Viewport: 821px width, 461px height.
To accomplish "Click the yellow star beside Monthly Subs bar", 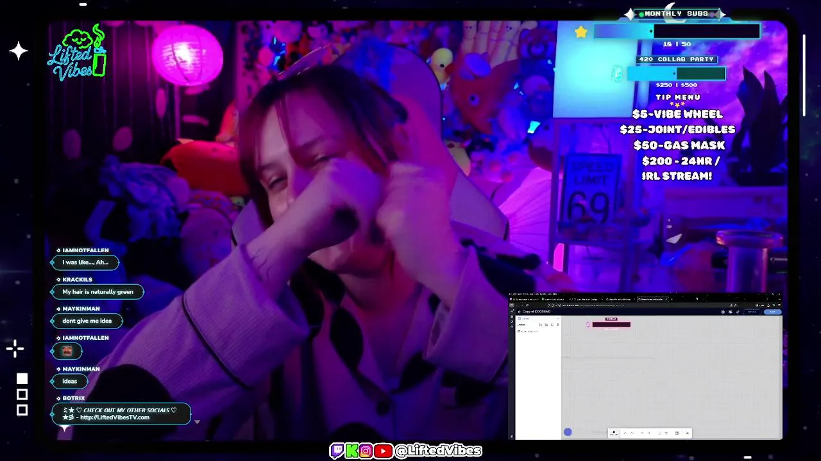I will tap(581, 31).
